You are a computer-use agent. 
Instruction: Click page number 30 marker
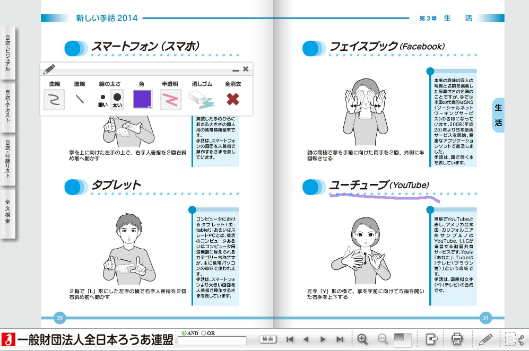[x=60, y=318]
